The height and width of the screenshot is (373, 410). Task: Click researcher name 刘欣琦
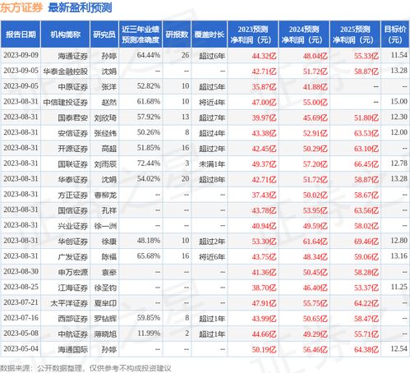point(105,117)
